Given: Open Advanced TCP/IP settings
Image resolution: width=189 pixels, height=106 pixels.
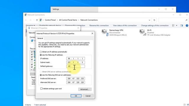Looking at the screenshot, I should pyautogui.click(x=85, y=89).
